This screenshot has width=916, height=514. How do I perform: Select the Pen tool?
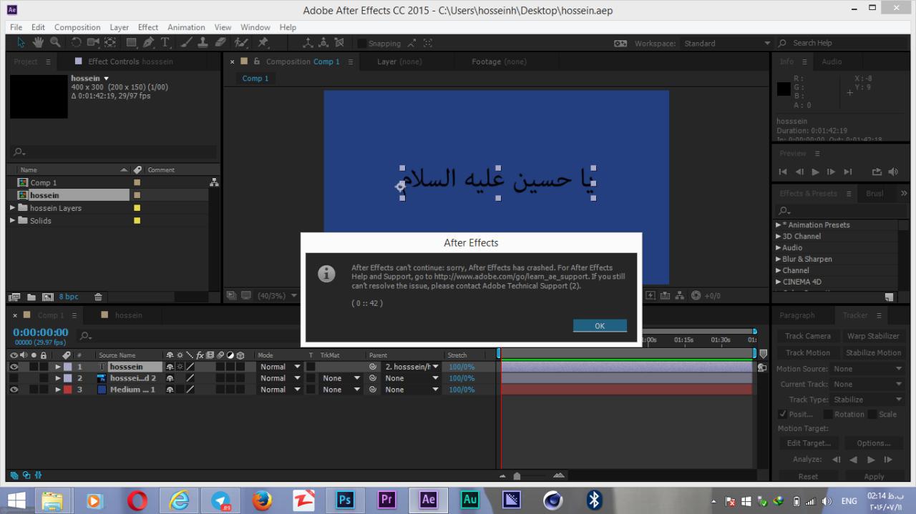tap(149, 43)
